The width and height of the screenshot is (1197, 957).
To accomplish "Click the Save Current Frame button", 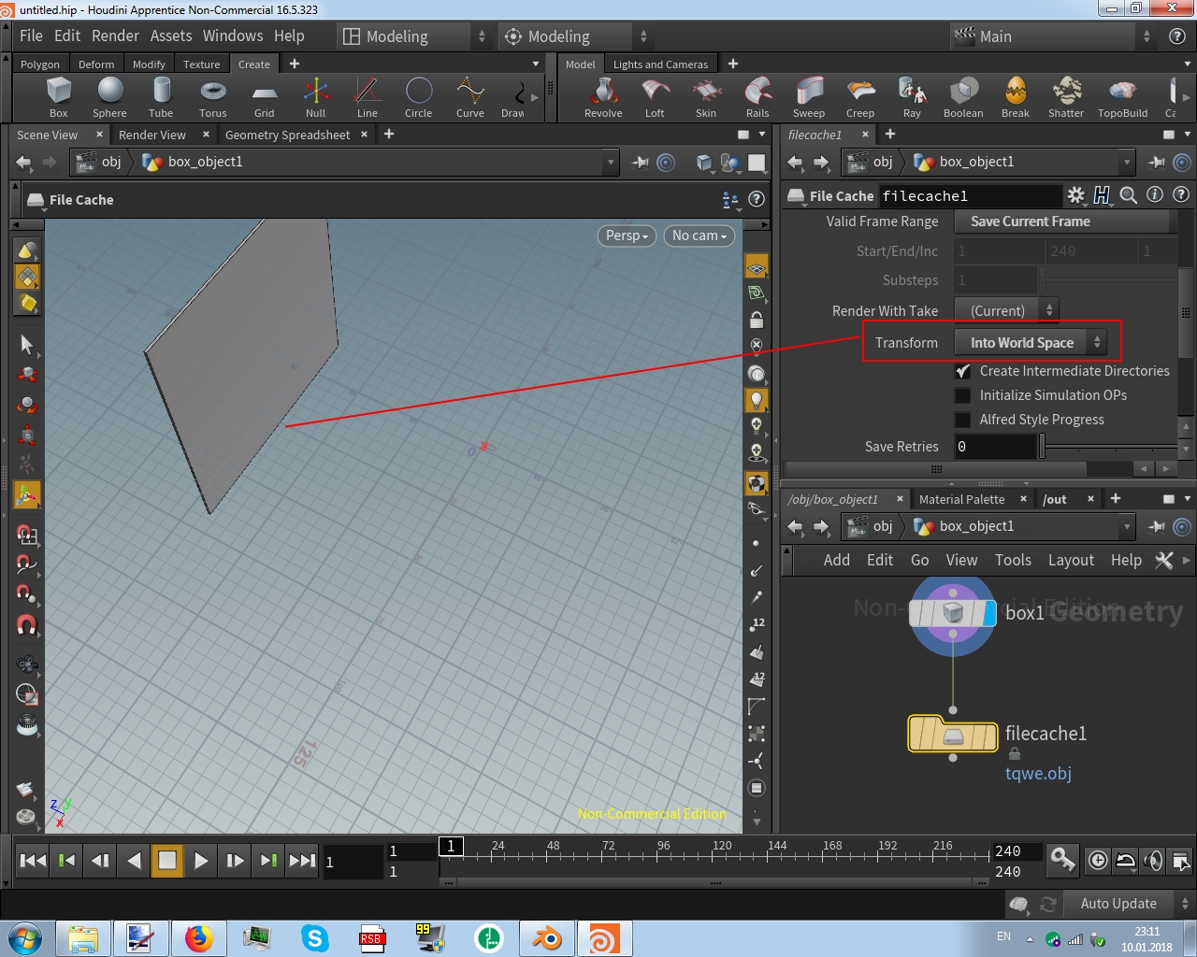I will pos(1061,221).
